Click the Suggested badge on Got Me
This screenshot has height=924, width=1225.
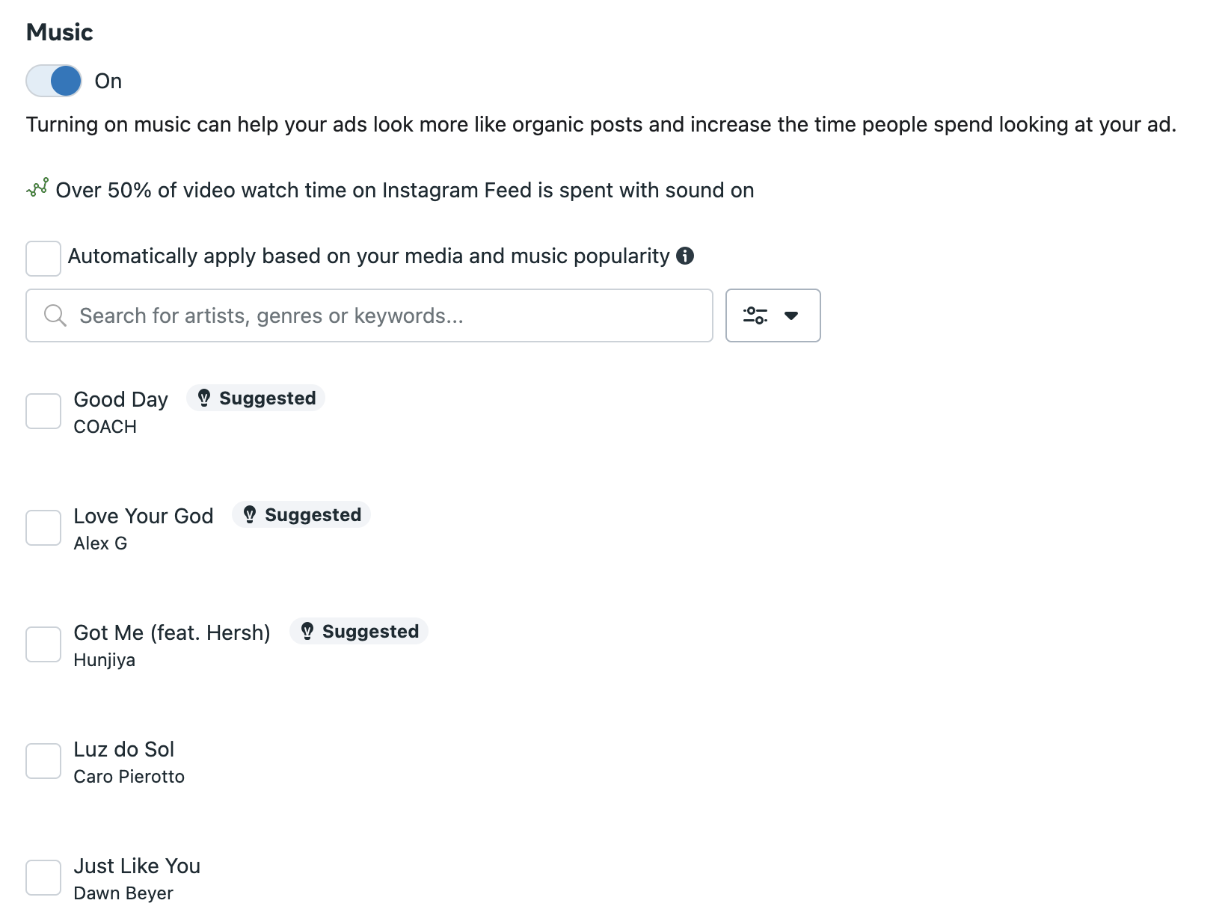(x=359, y=632)
